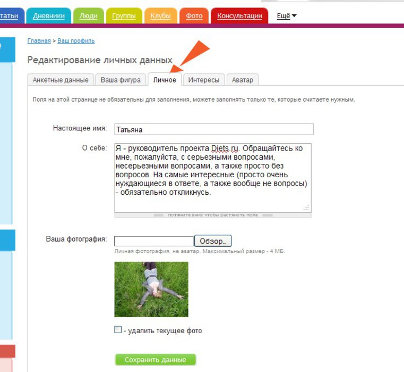Image resolution: width=404 pixels, height=372 pixels.
Task: Check the удалить текущее фото checkbox
Action: 118,330
